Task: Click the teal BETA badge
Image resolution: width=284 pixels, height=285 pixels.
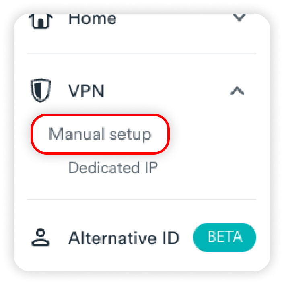Action: [224, 237]
